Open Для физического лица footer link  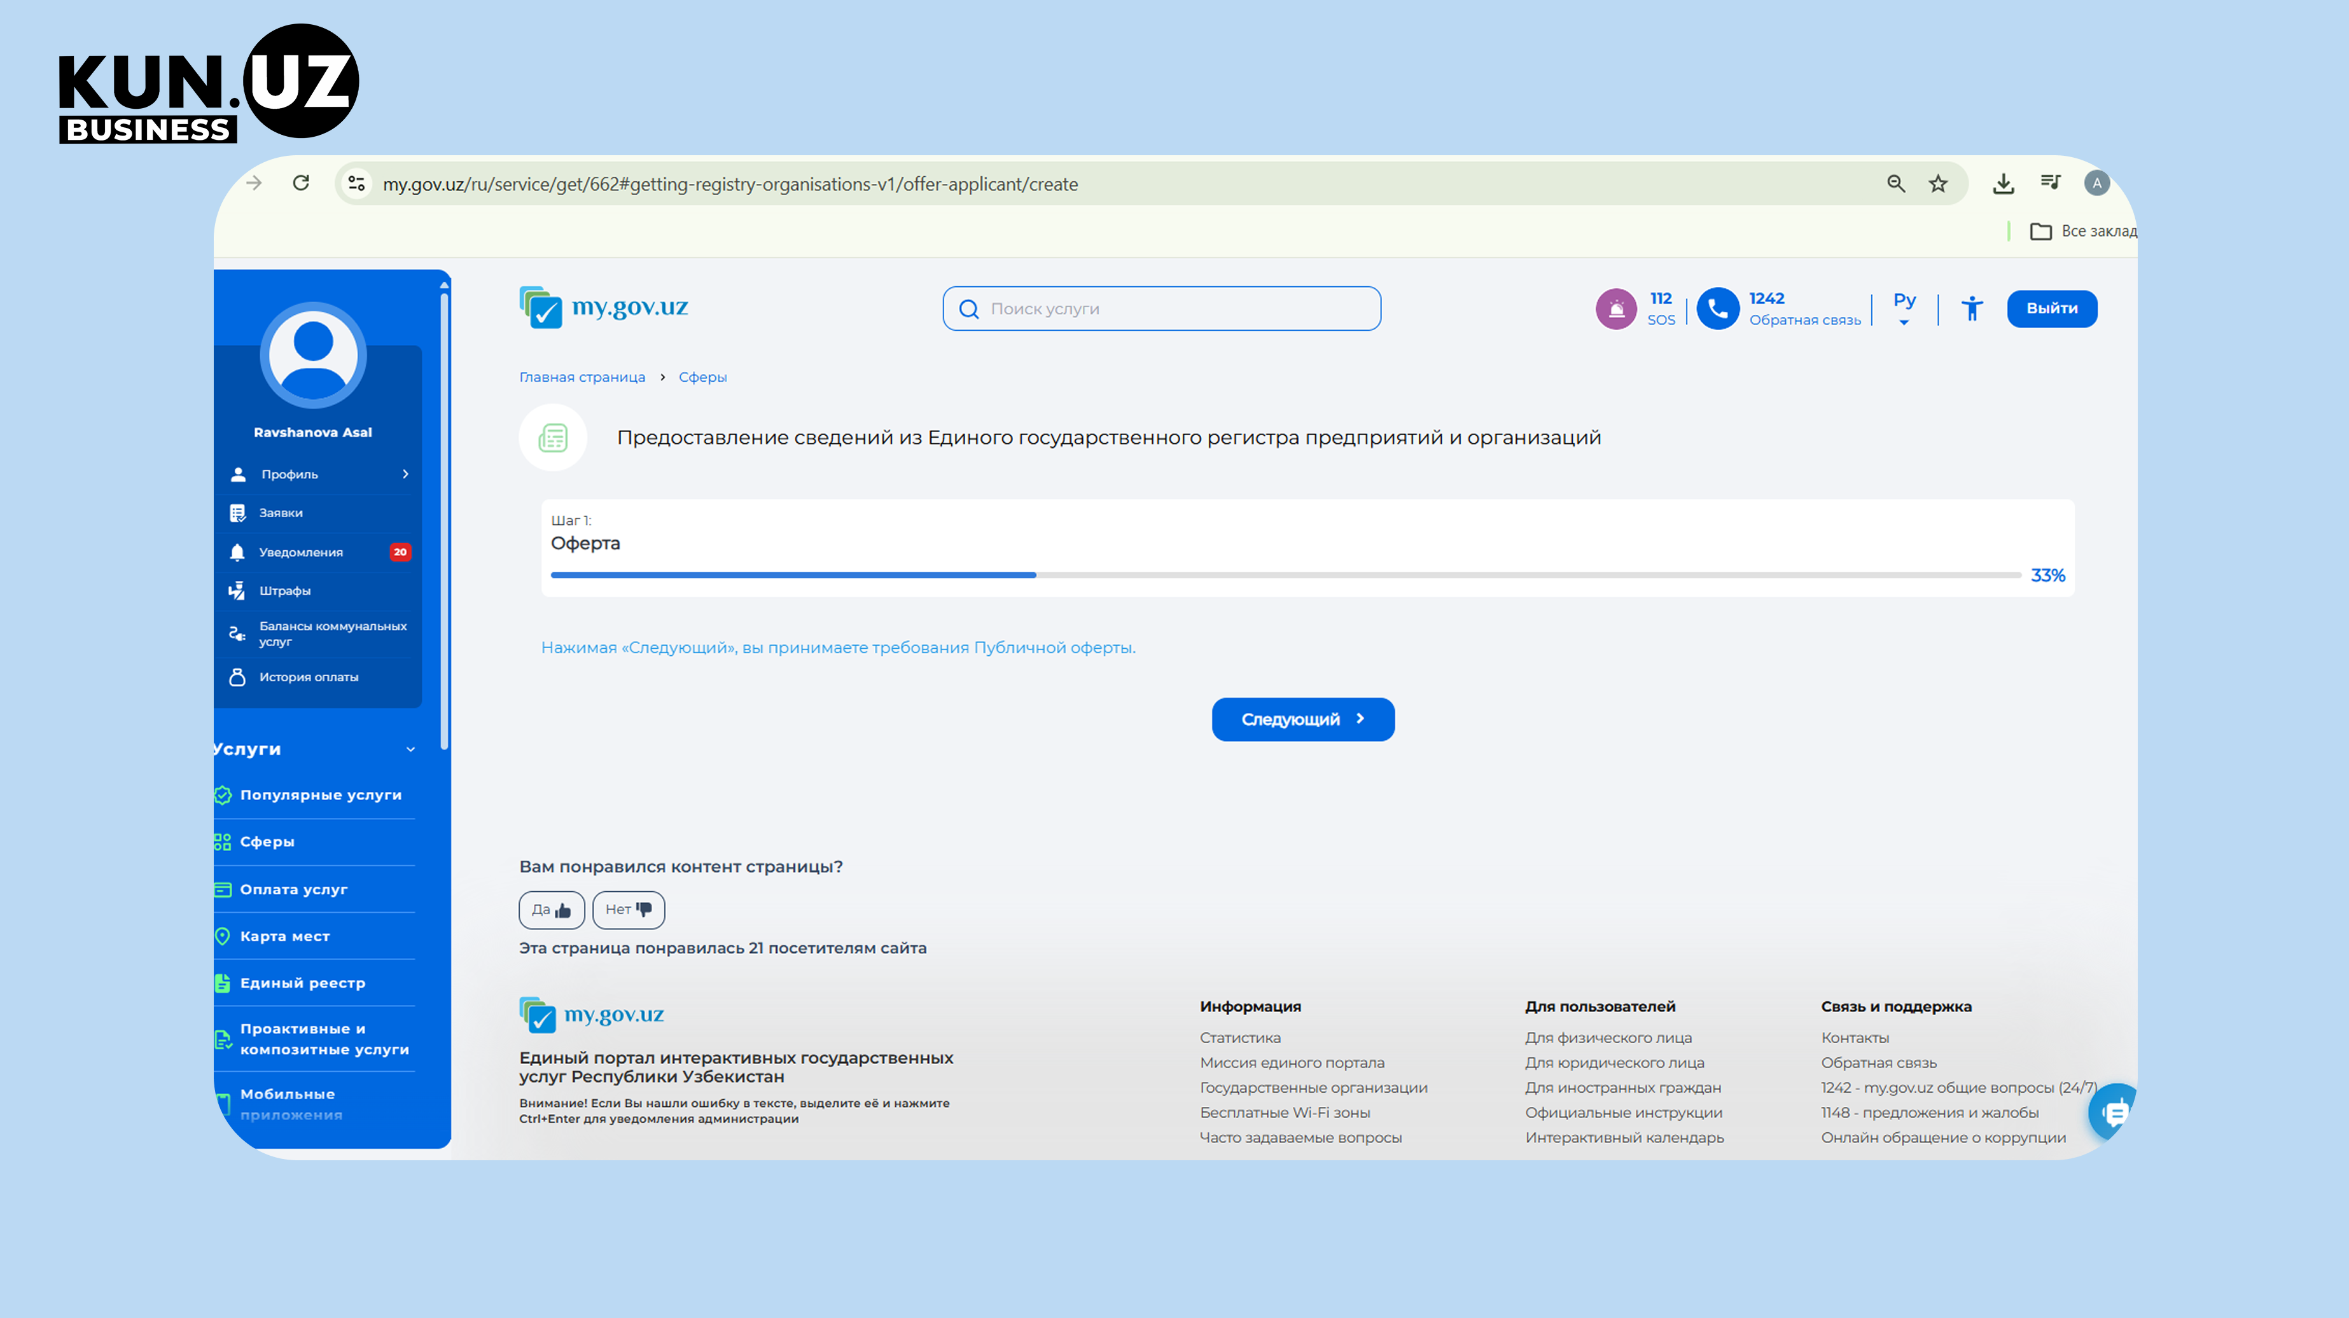1608,1038
